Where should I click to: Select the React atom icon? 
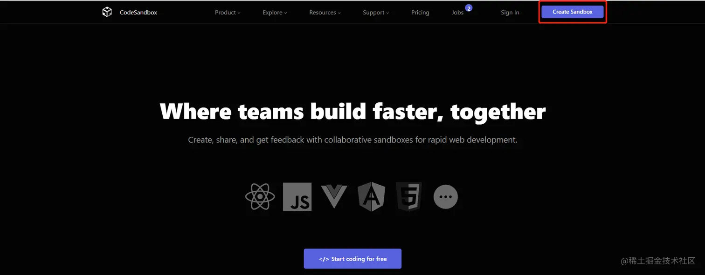pyautogui.click(x=260, y=197)
